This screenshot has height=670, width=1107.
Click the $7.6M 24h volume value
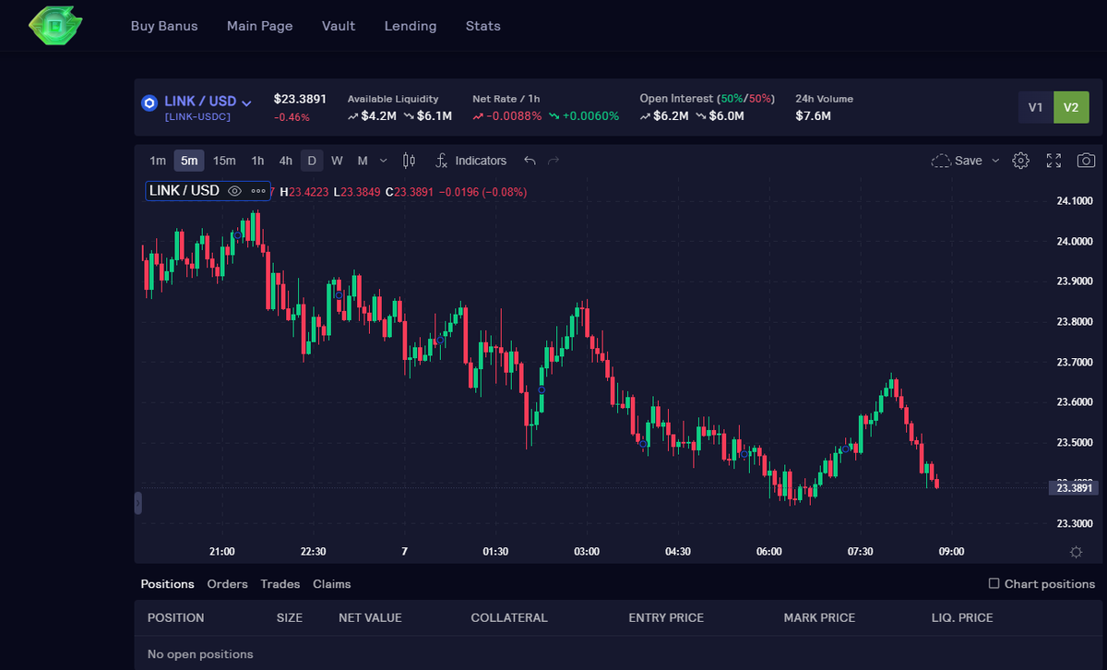[814, 116]
